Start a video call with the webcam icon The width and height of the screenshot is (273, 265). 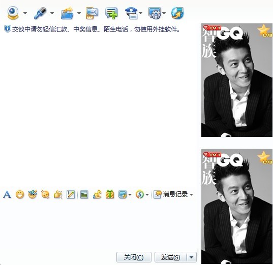[13, 13]
